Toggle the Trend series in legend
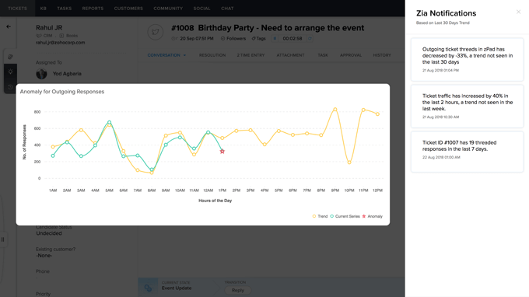The image size is (529, 297). click(320, 216)
